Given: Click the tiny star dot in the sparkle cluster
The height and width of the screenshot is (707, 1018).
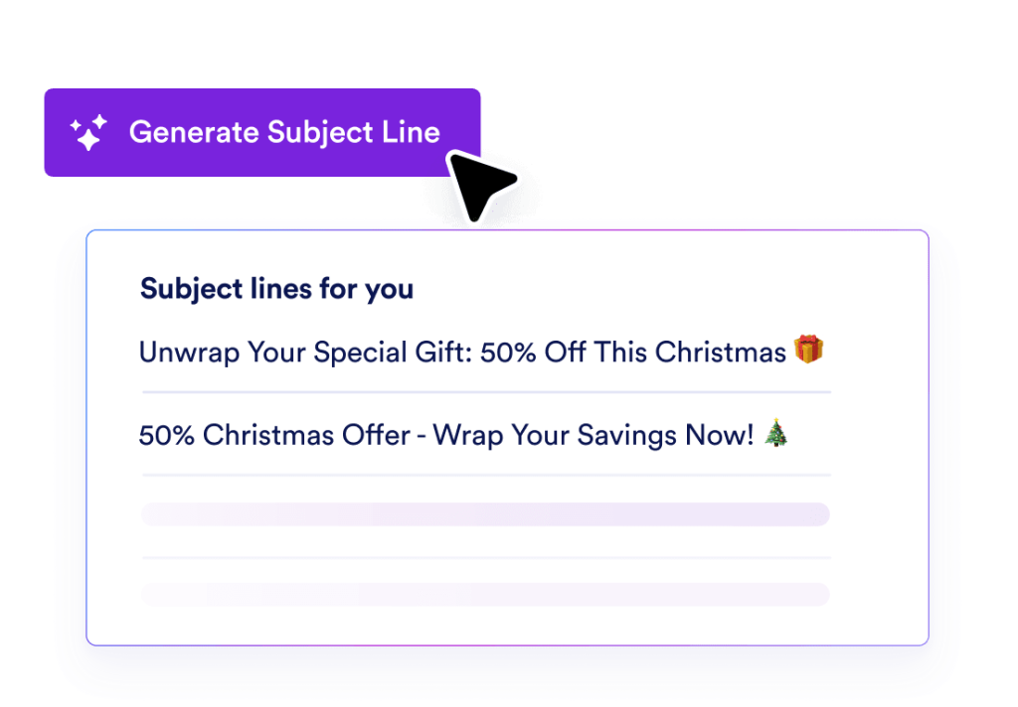Looking at the screenshot, I should pyautogui.click(x=76, y=124).
